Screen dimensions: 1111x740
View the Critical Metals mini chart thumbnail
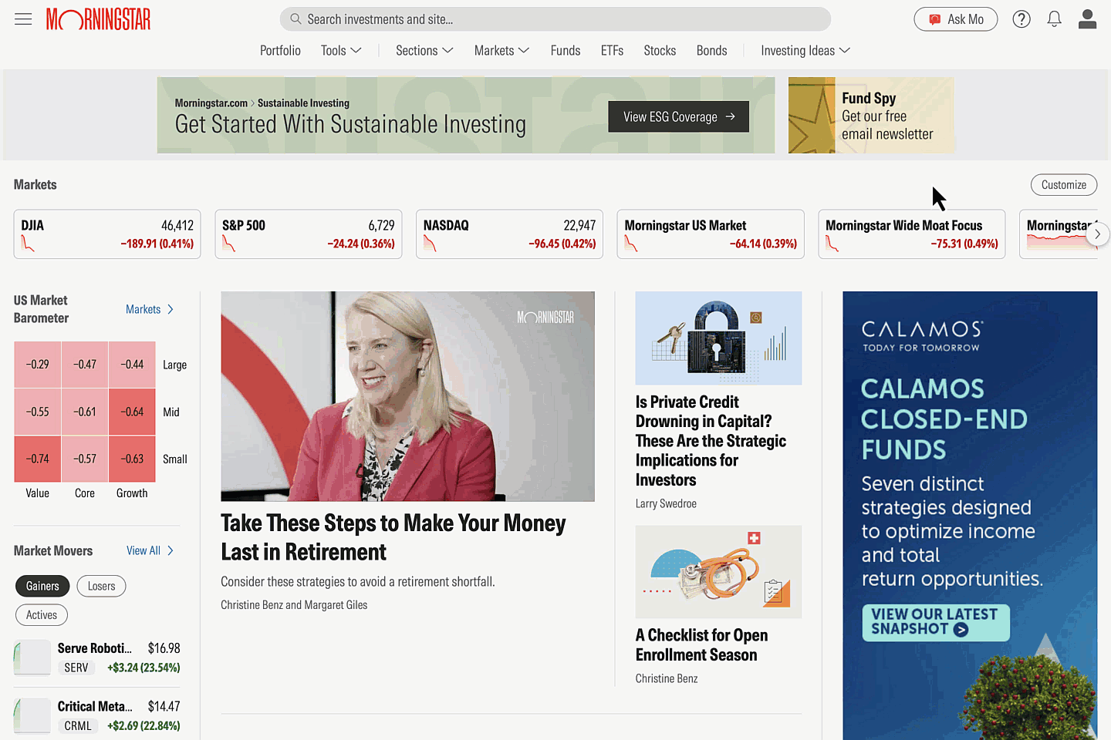[x=32, y=715]
